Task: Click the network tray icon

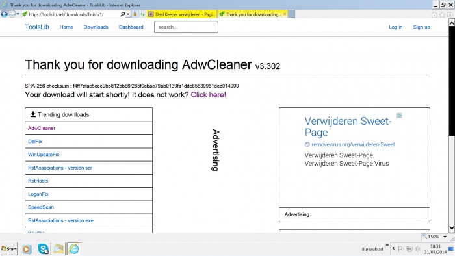Action: click(409, 249)
